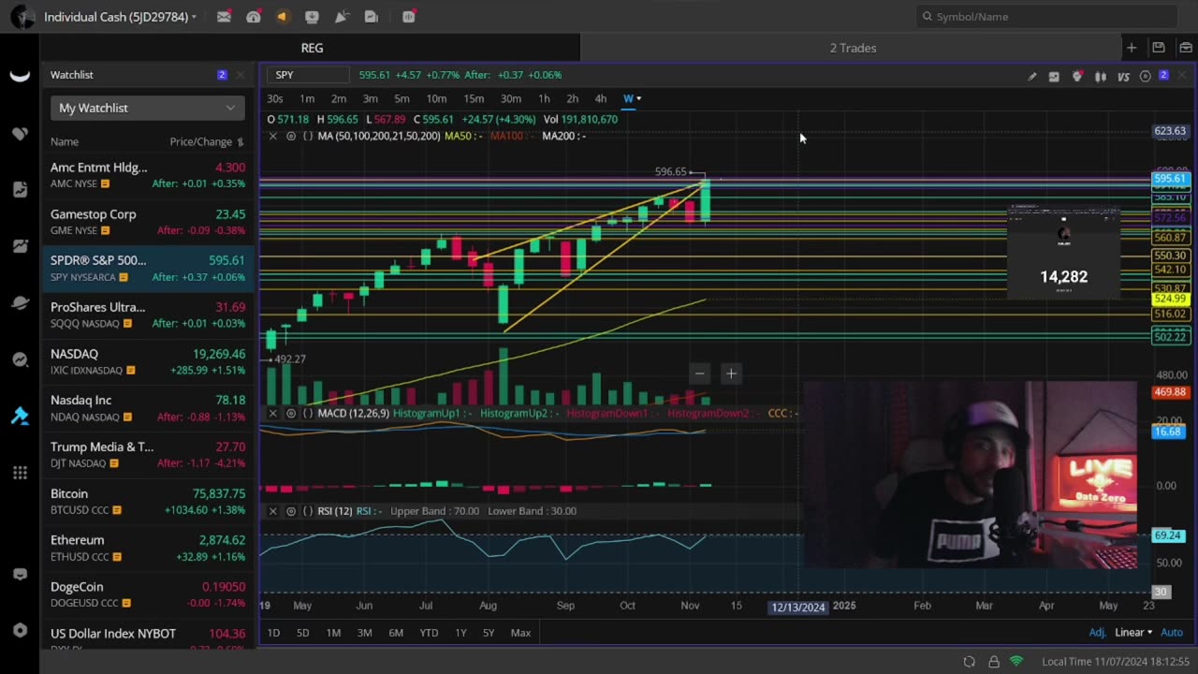The height and width of the screenshot is (674, 1198).
Task: Open the chart alert bell icon with red dot
Action: click(x=1077, y=76)
